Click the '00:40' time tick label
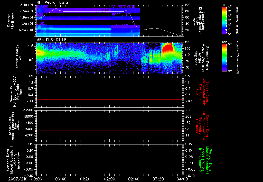Image resolution: width=263 pixels, height=182 pixels. tap(61, 179)
